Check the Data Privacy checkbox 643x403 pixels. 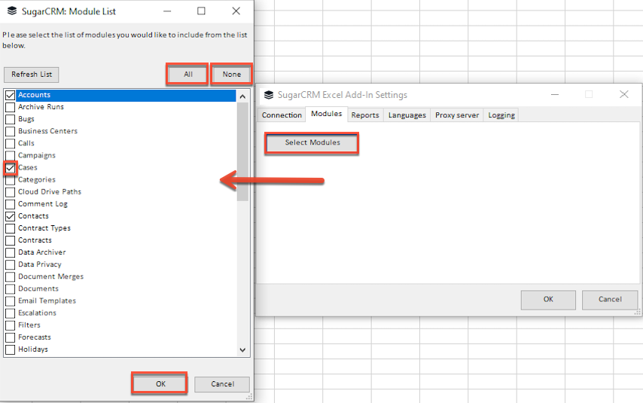pyautogui.click(x=11, y=264)
